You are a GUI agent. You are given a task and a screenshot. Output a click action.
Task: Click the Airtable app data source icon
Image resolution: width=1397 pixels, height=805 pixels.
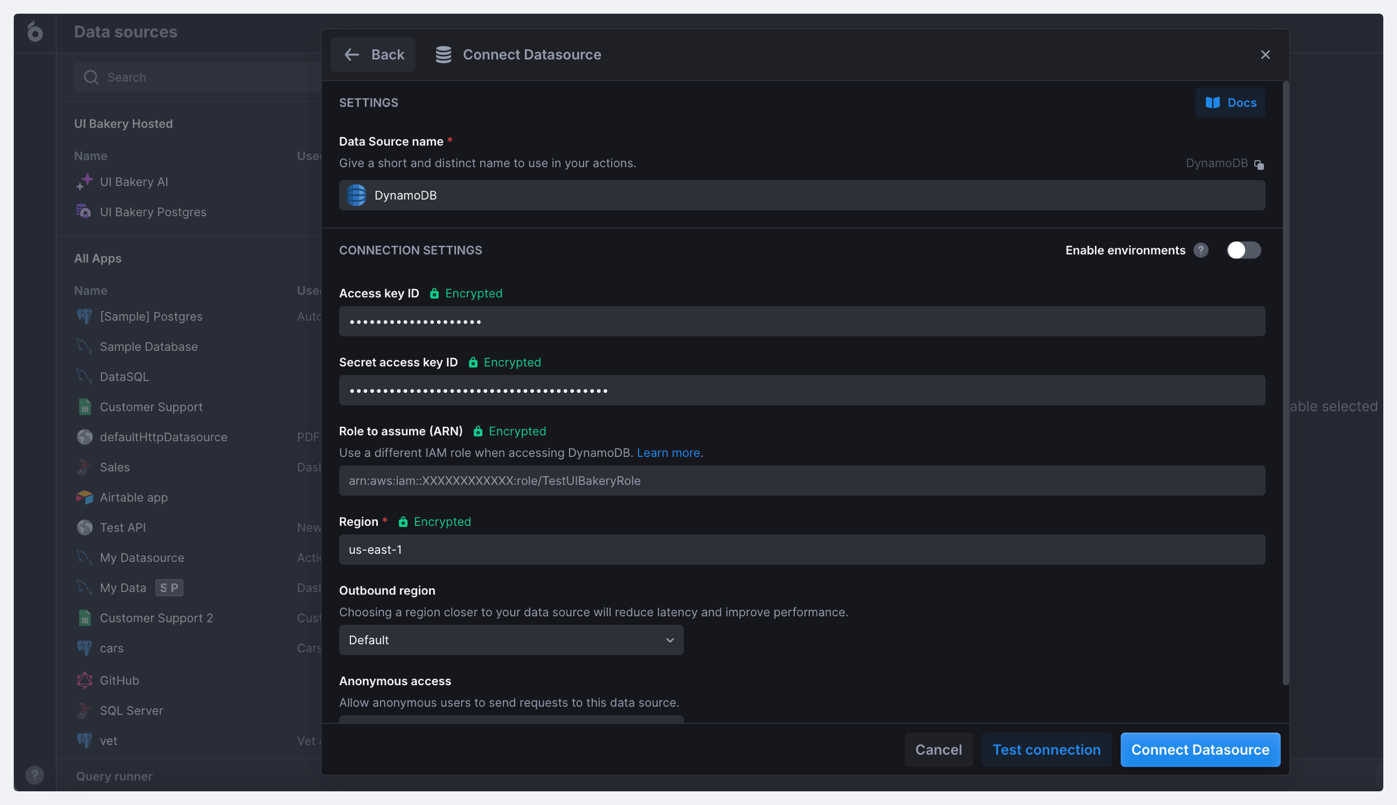pyautogui.click(x=84, y=497)
